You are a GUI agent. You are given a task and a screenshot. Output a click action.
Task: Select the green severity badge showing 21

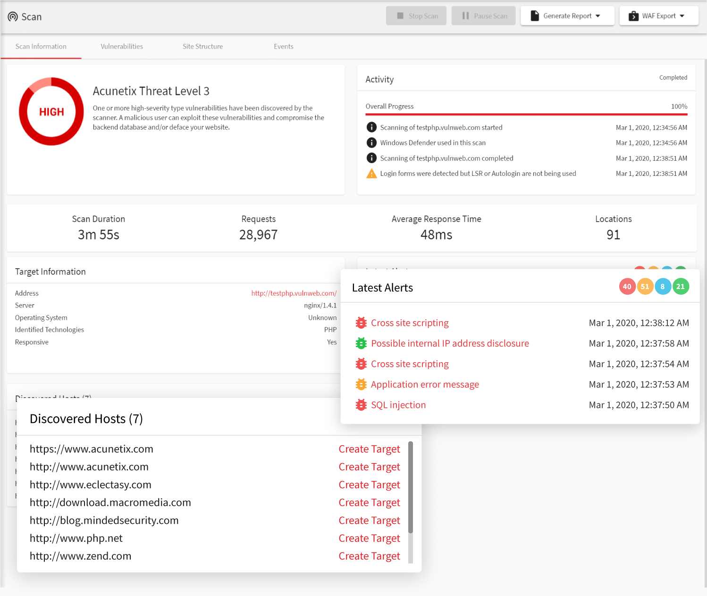[681, 286]
